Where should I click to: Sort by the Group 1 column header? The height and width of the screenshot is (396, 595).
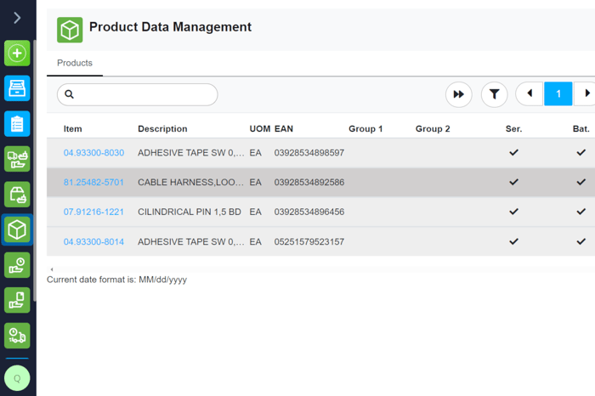[x=365, y=129]
